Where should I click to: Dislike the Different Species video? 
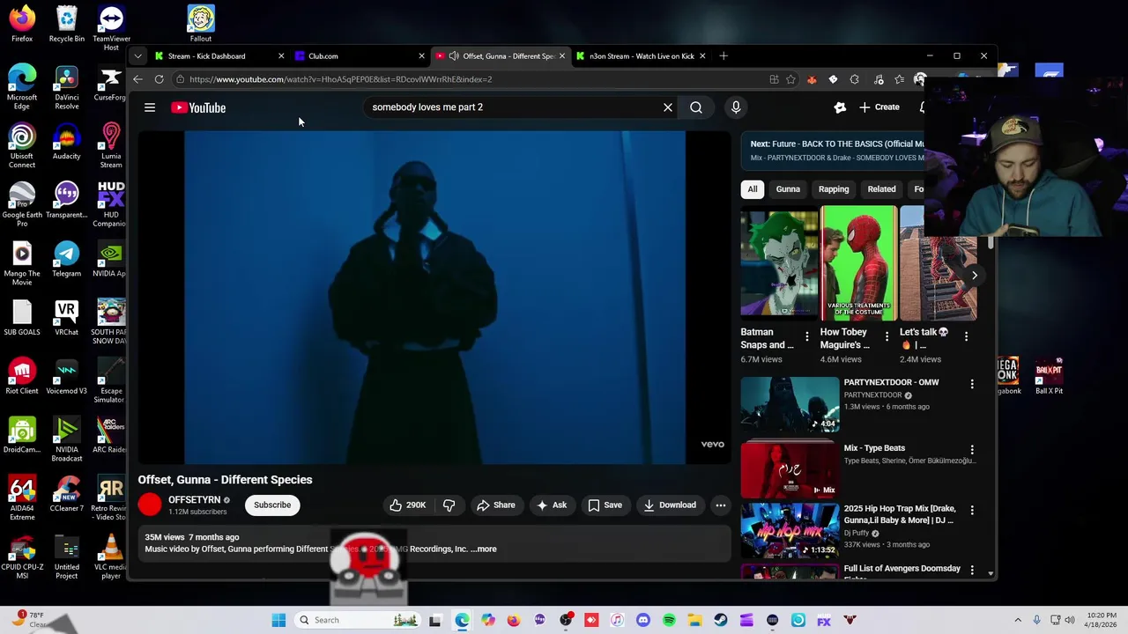[x=449, y=505]
